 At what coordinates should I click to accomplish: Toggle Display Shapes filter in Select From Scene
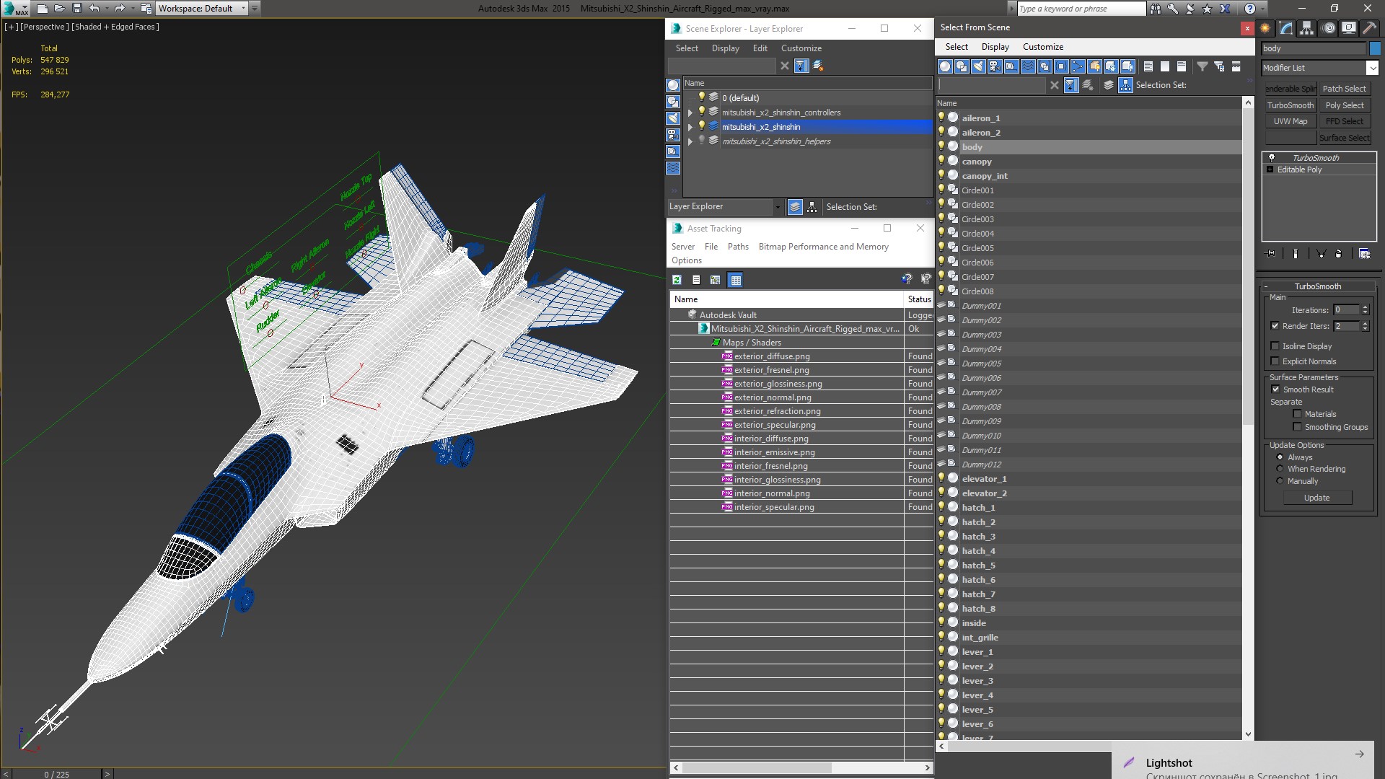pos(962,66)
